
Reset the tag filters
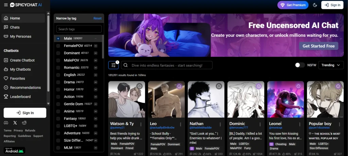tap(98, 18)
